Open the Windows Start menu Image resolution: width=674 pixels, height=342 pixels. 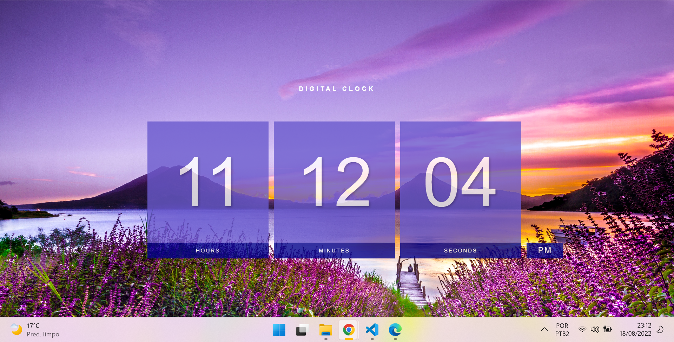279,330
